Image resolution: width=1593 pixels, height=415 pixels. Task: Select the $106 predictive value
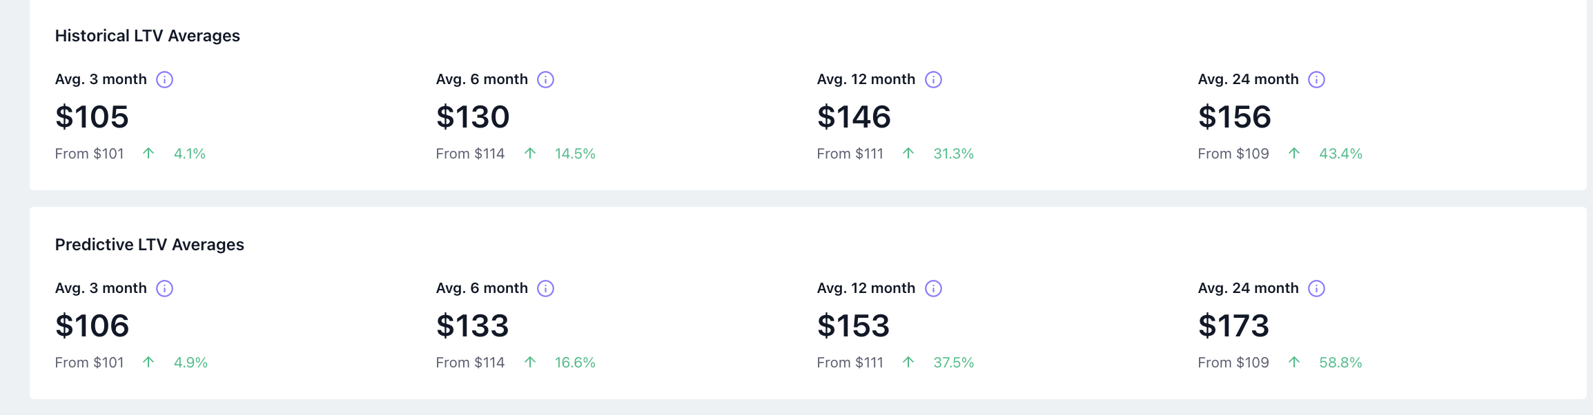tap(92, 326)
